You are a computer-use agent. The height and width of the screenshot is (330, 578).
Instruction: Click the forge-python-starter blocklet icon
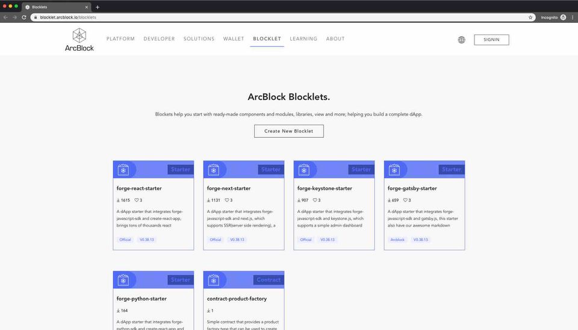pos(123,280)
